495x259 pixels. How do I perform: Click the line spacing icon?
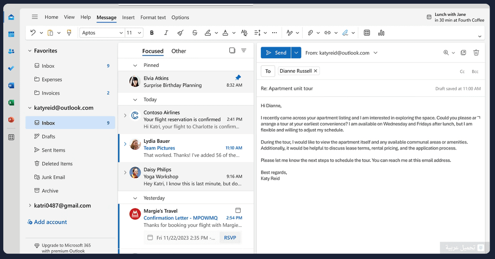coord(257,33)
